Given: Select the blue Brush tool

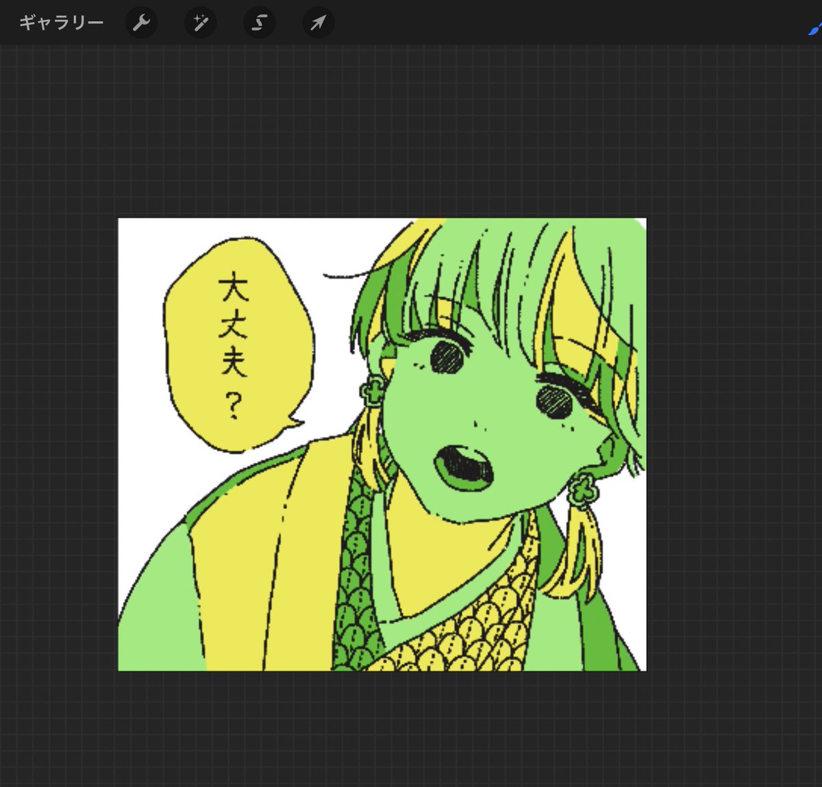Looking at the screenshot, I should click(x=815, y=28).
